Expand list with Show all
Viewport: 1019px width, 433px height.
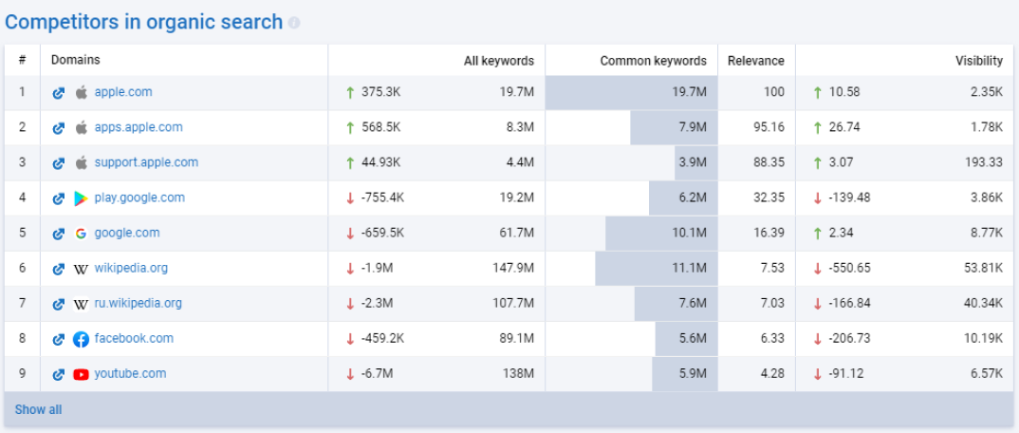[38, 409]
